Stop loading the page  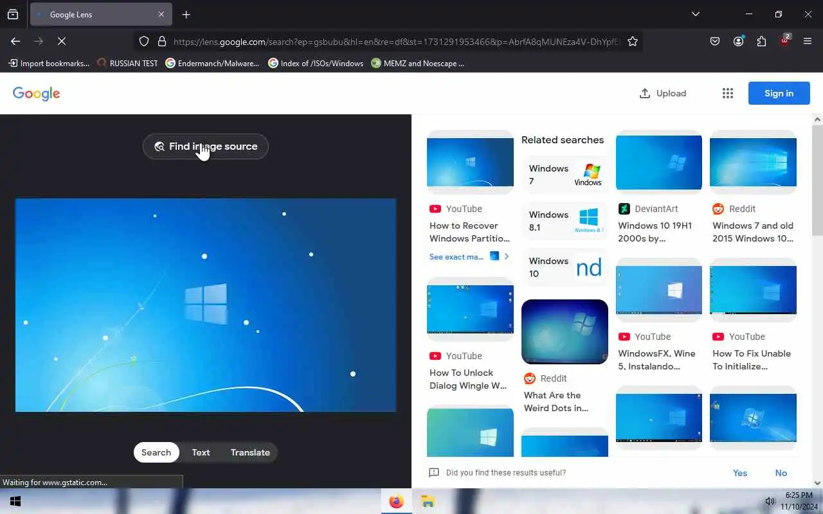pyautogui.click(x=62, y=41)
